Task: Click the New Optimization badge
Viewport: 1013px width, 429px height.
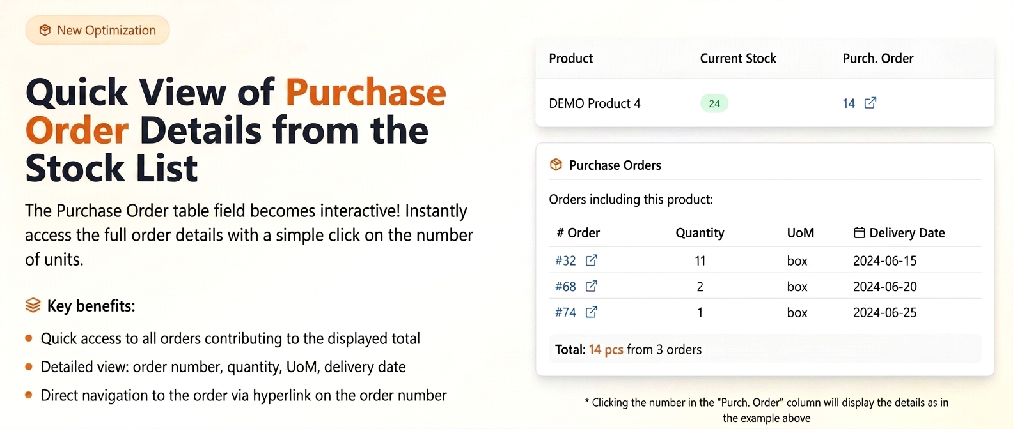Action: (97, 30)
